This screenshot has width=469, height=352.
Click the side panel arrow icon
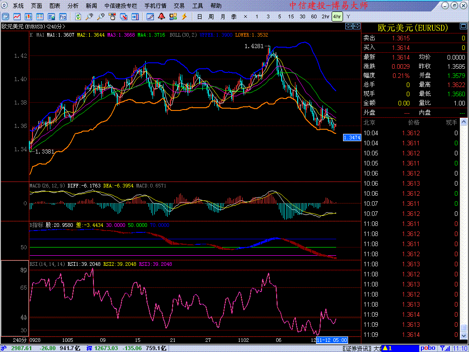(x=135, y=16)
